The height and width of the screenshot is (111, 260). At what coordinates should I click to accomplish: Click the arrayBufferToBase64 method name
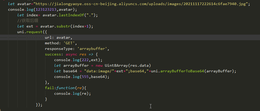click(182, 71)
